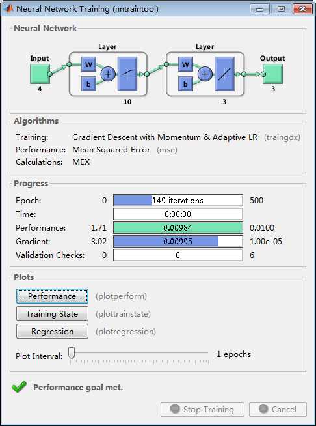Click the traingdx function name
This screenshot has width=316, height=426.
coord(282,137)
